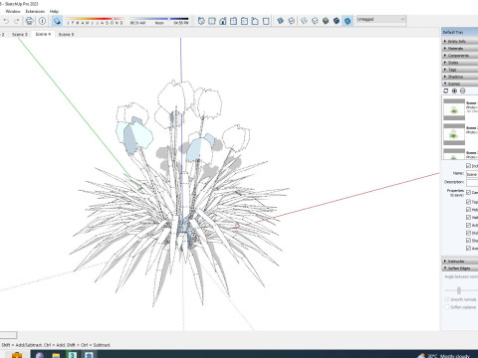The height and width of the screenshot is (358, 478).
Task: Switch to Shaded style icon
Action: pyautogui.click(x=326, y=21)
